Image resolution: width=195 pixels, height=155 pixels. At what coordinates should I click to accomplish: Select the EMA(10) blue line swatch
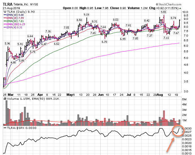coord(5,15)
